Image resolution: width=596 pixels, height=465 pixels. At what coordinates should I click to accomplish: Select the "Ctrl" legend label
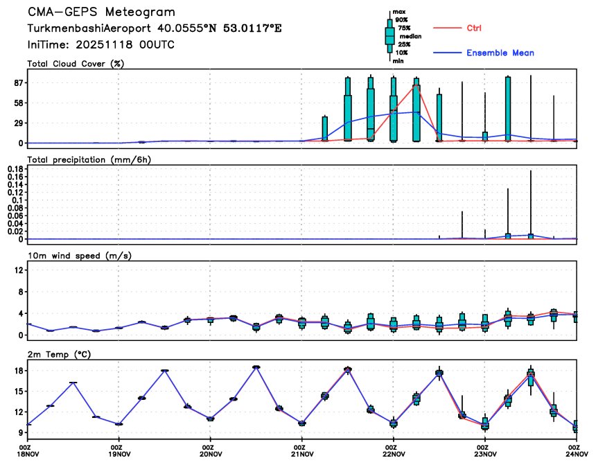tap(475, 28)
